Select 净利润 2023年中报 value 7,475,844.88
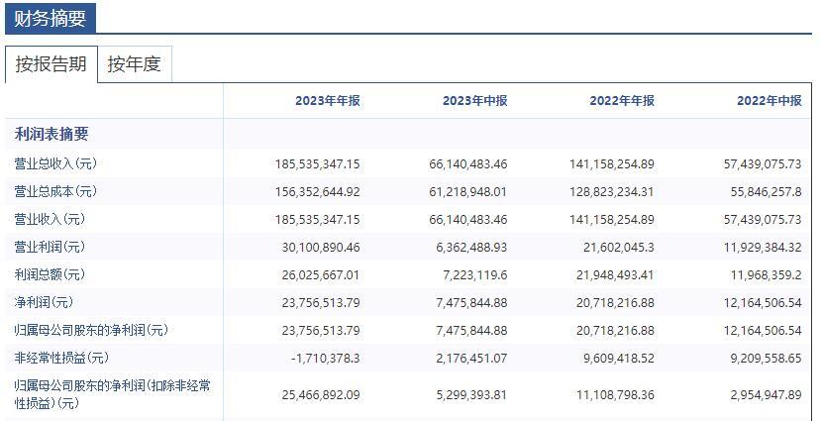 (x=471, y=303)
